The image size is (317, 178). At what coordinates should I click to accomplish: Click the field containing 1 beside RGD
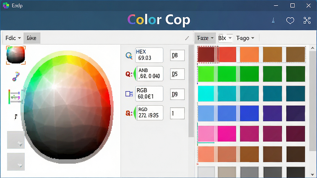(177, 113)
